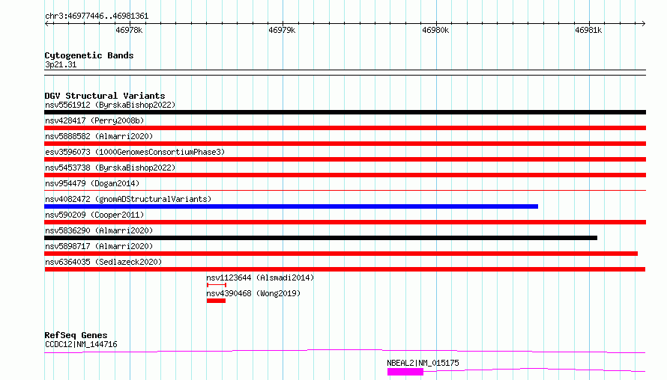Click label nsv954479 (Dogan2014)
667x380 pixels.
point(92,183)
